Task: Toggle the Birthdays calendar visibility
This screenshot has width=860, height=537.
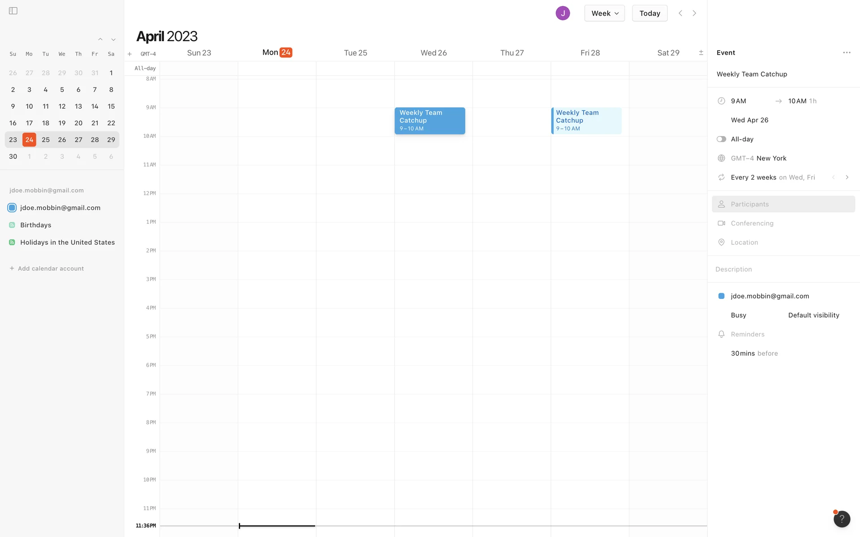Action: click(x=12, y=225)
